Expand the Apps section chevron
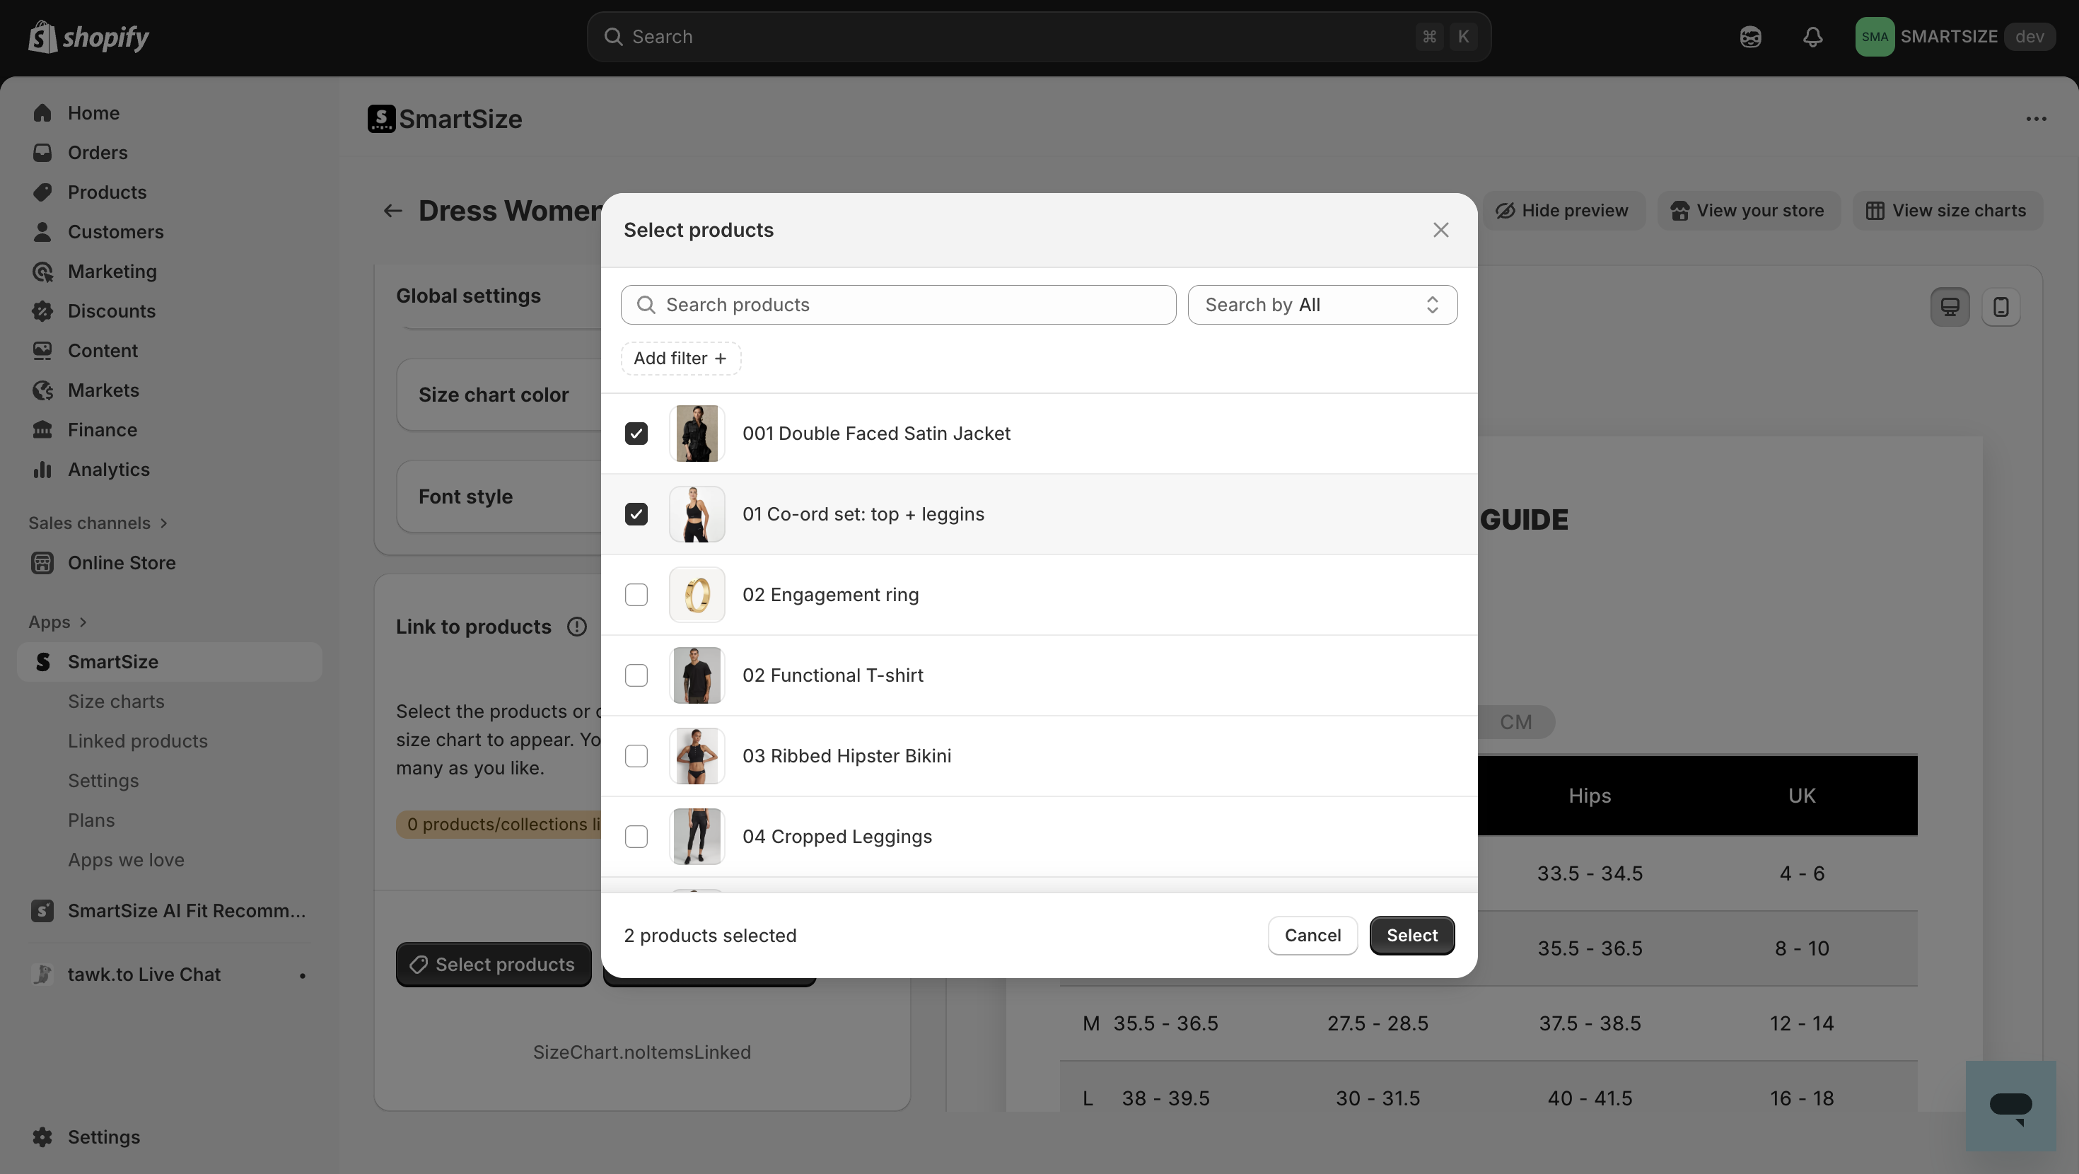The height and width of the screenshot is (1174, 2079). [83, 622]
